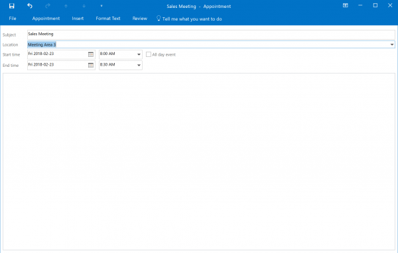Open the end date calendar picker
The width and height of the screenshot is (398, 253).
[x=91, y=65]
